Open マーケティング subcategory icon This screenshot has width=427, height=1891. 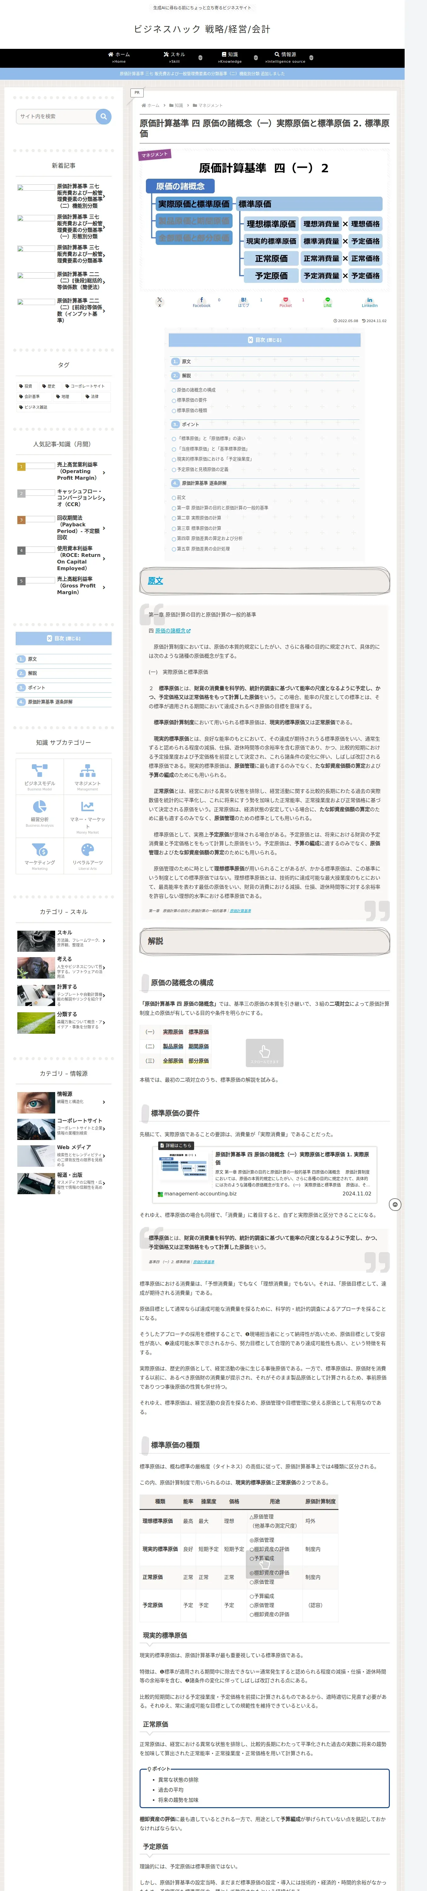point(40,855)
